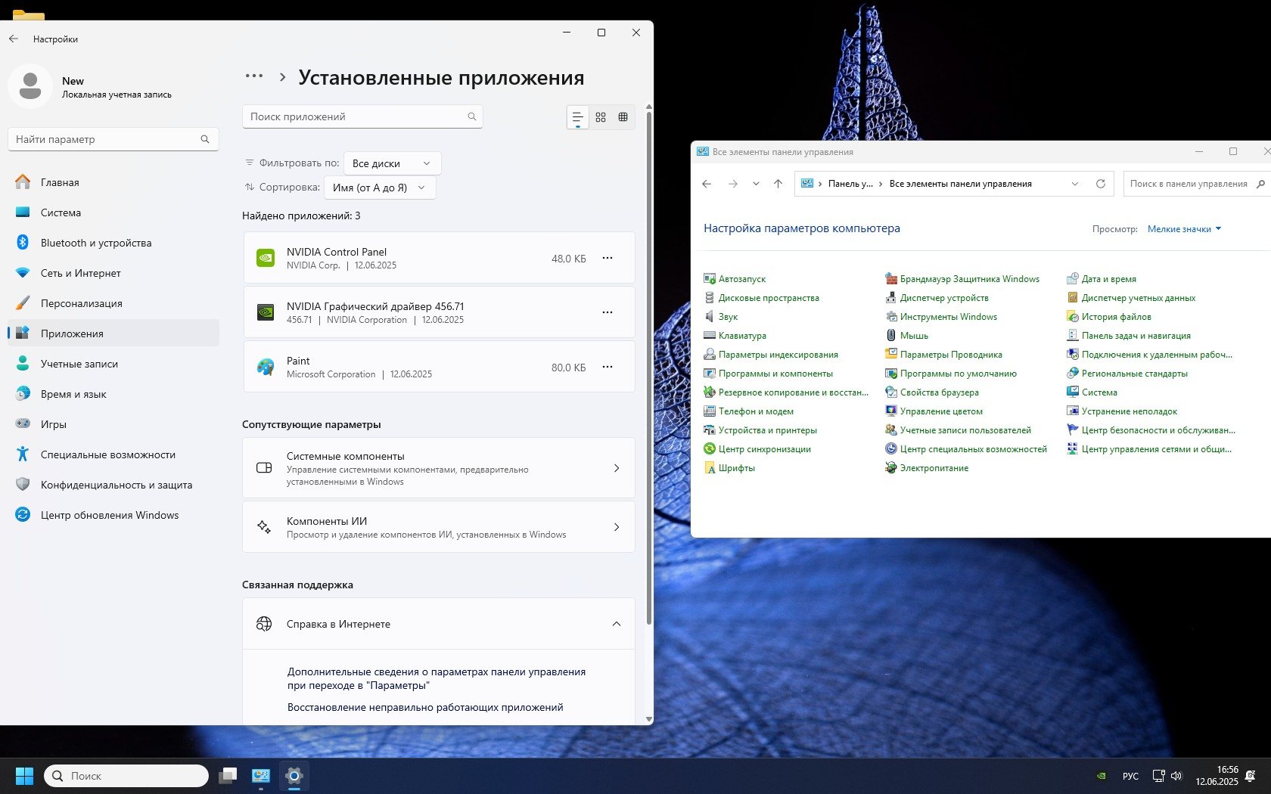Image resolution: width=1271 pixels, height=794 pixels.
Task: Click the grid view icon in app list
Action: point(601,117)
